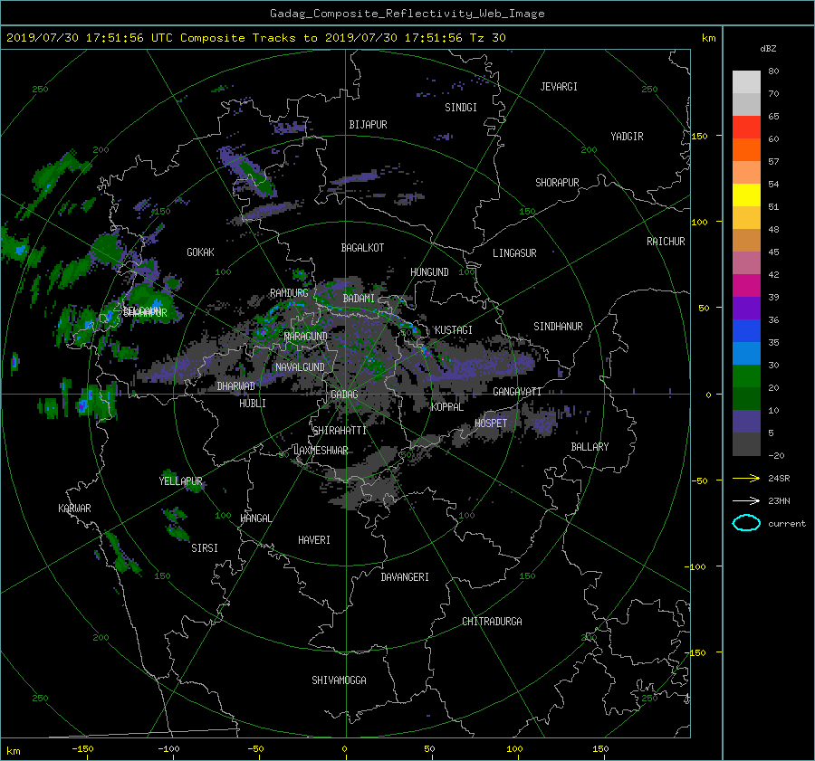
Task: Select the bright green 30 dBZ legend swatch
Action: 746,376
